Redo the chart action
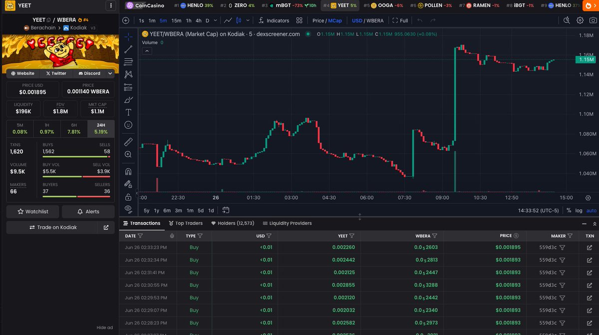Image resolution: width=599 pixels, height=335 pixels. [433, 20]
